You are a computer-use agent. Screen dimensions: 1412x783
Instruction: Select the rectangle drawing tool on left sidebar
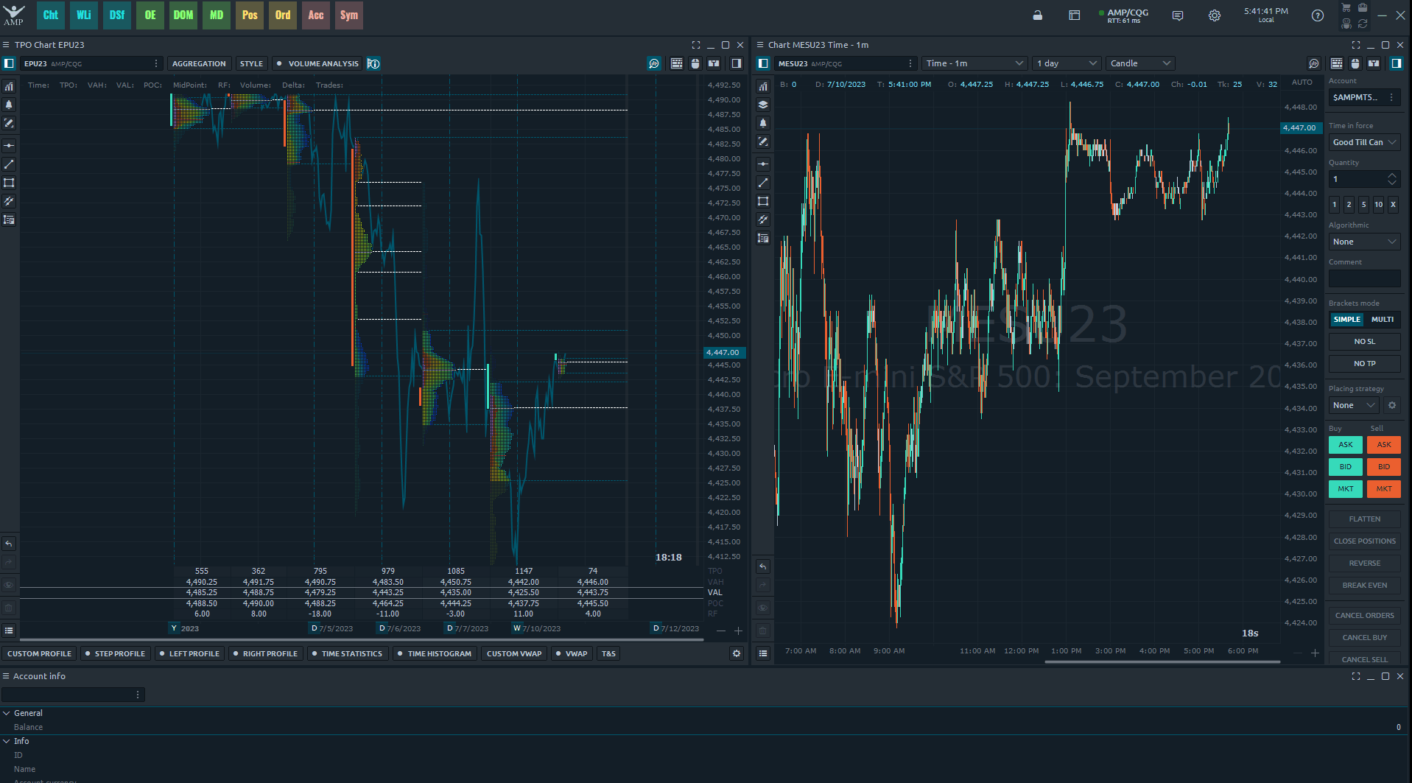[8, 182]
